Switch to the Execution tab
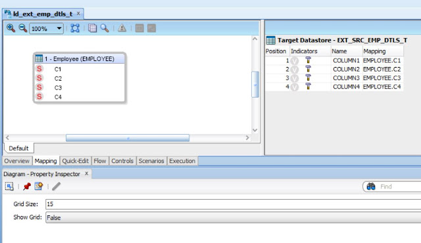Viewport: 421px width, 243px height. [182, 161]
